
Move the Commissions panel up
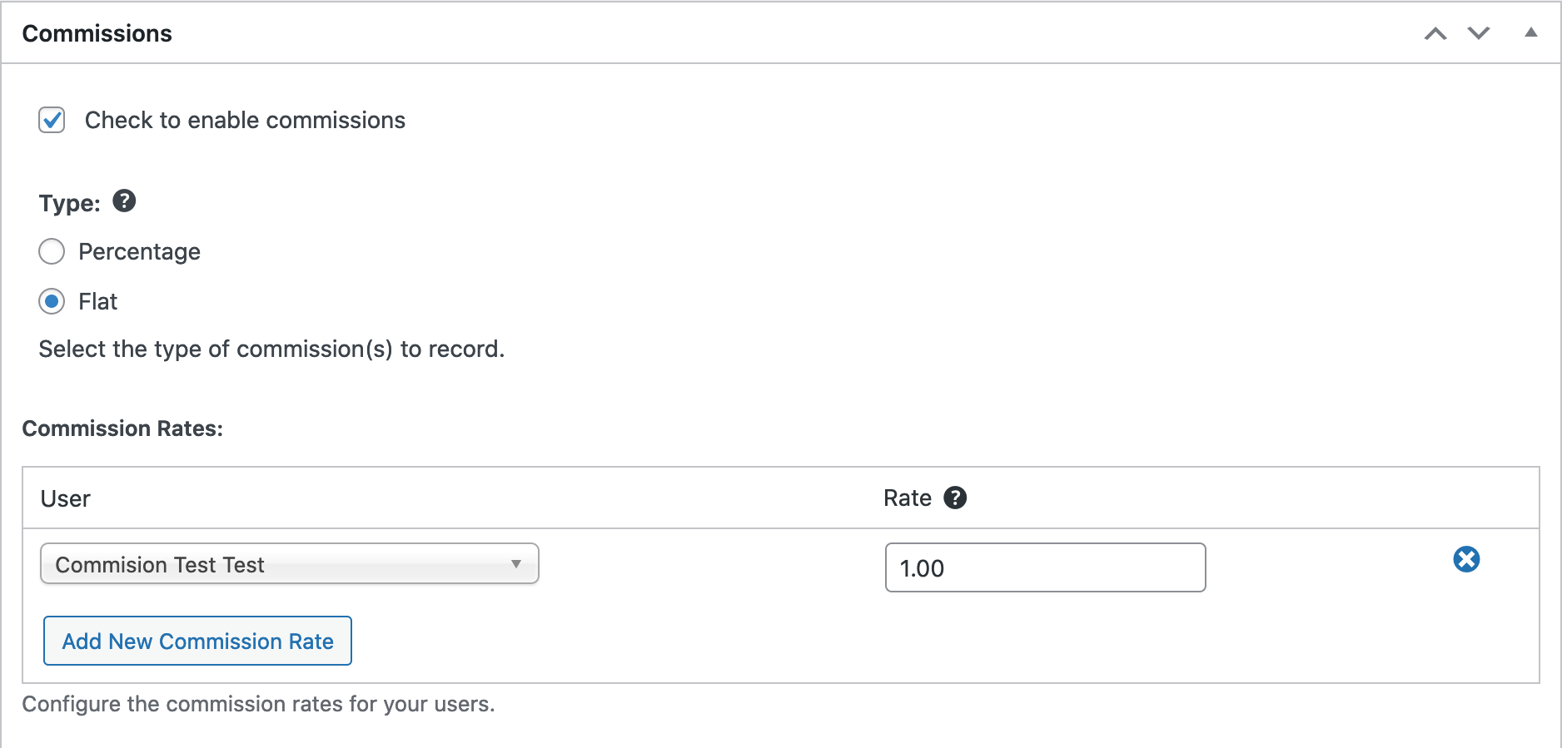pos(1435,34)
